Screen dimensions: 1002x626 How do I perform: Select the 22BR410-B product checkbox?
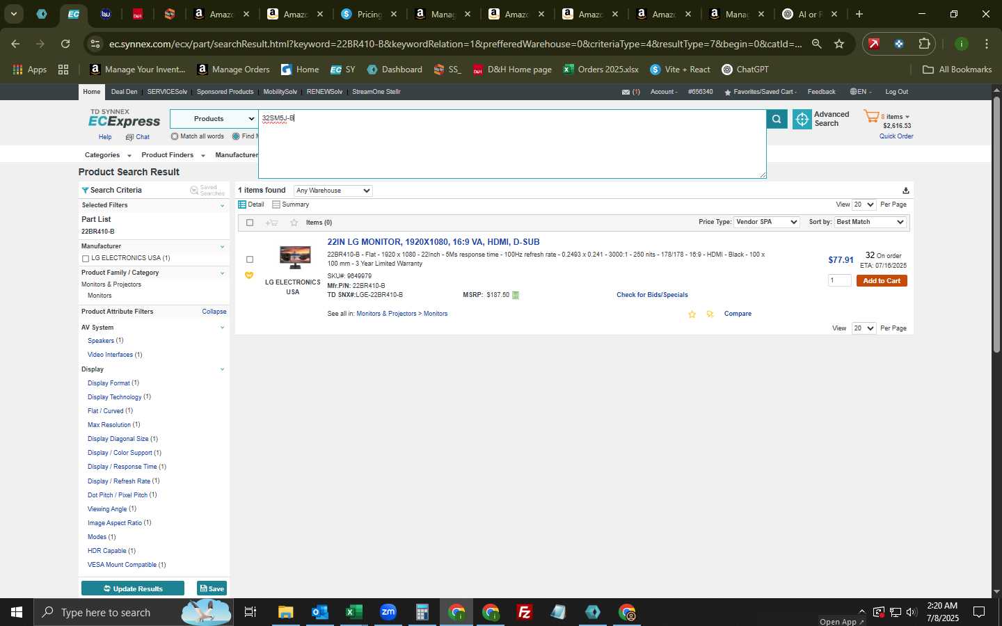[x=250, y=259]
